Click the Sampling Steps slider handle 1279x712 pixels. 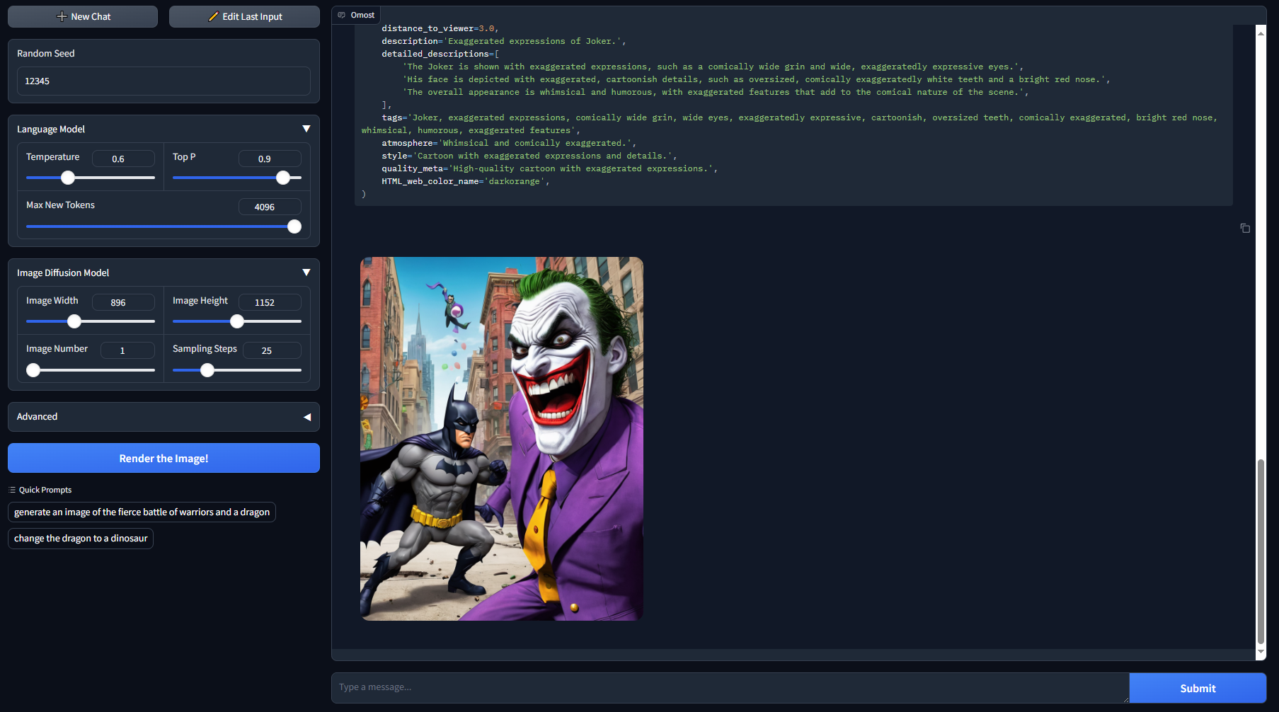point(207,370)
